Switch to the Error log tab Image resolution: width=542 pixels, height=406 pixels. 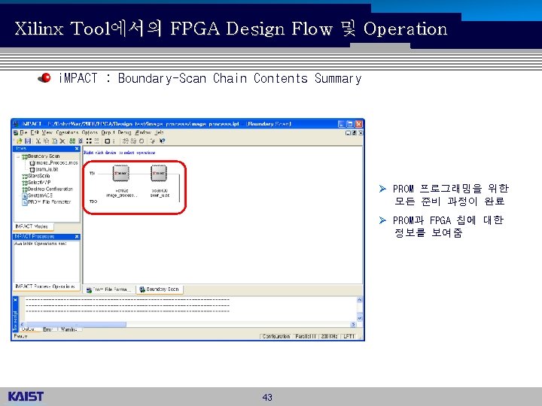point(47,329)
